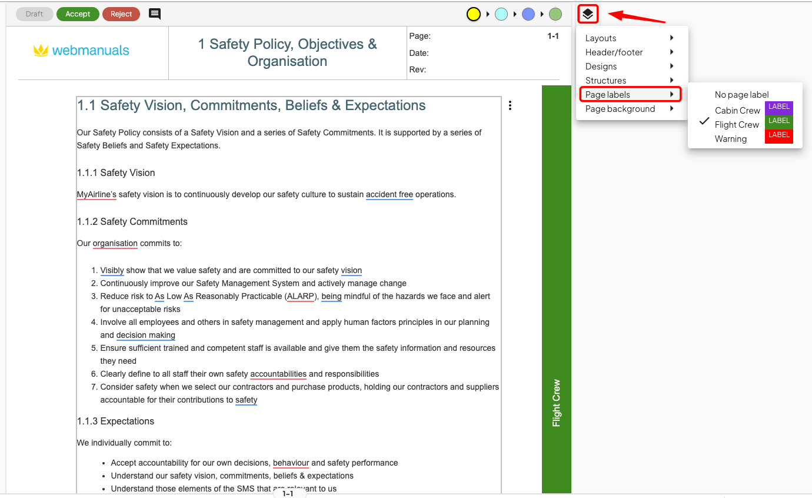This screenshot has width=812, height=498.
Task: Open the Header/footer submenu
Action: pyautogui.click(x=632, y=52)
